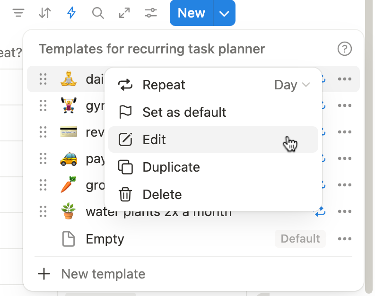Image resolution: width=375 pixels, height=296 pixels.
Task: Open the filter icon in toolbar
Action: (x=18, y=13)
